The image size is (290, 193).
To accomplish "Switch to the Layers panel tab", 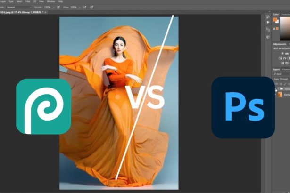I will pos(276,70).
